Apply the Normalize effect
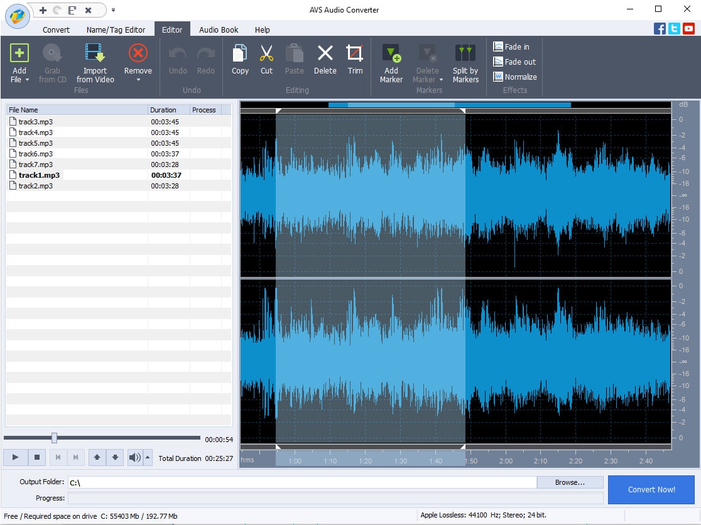This screenshot has width=701, height=525. 515,77
